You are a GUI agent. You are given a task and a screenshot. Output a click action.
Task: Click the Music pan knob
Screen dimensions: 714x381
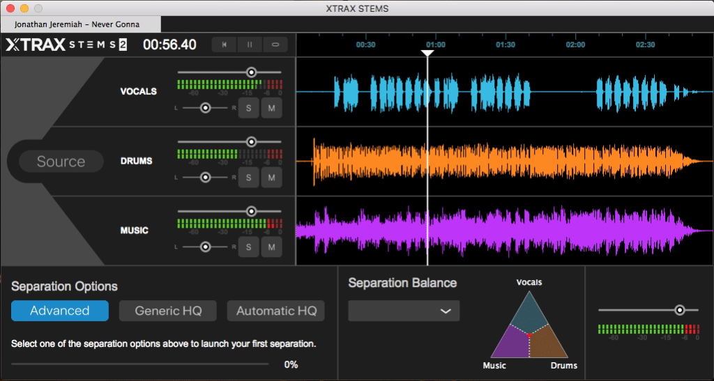[x=206, y=247]
